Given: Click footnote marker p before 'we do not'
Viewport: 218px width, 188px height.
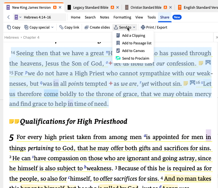Looking at the screenshot, I should point(26,72).
